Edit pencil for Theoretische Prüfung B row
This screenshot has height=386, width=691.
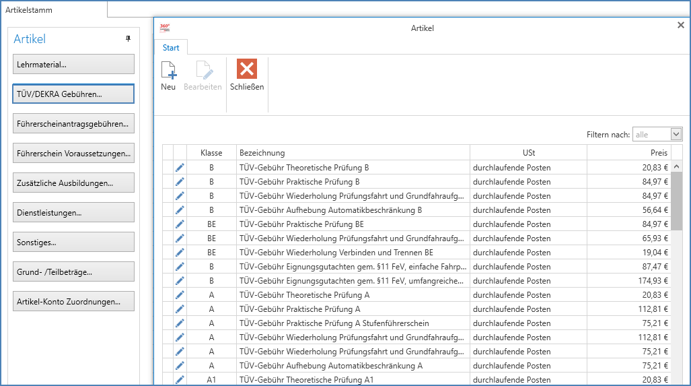pos(180,168)
